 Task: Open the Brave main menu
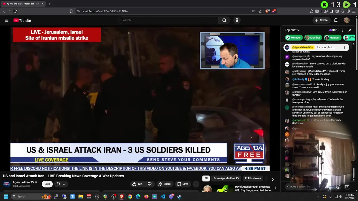coord(354,11)
